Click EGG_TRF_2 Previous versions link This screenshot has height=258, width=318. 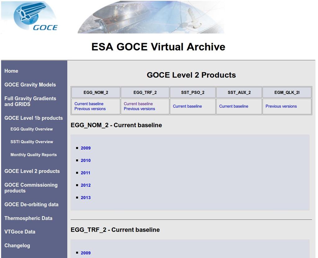pyautogui.click(x=139, y=109)
